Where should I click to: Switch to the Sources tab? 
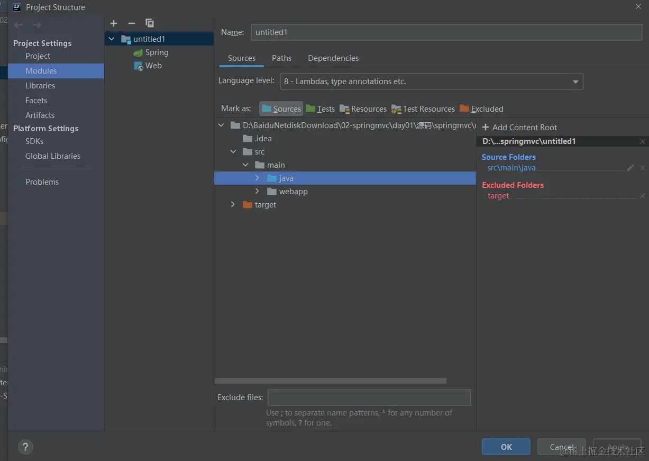pyautogui.click(x=242, y=58)
